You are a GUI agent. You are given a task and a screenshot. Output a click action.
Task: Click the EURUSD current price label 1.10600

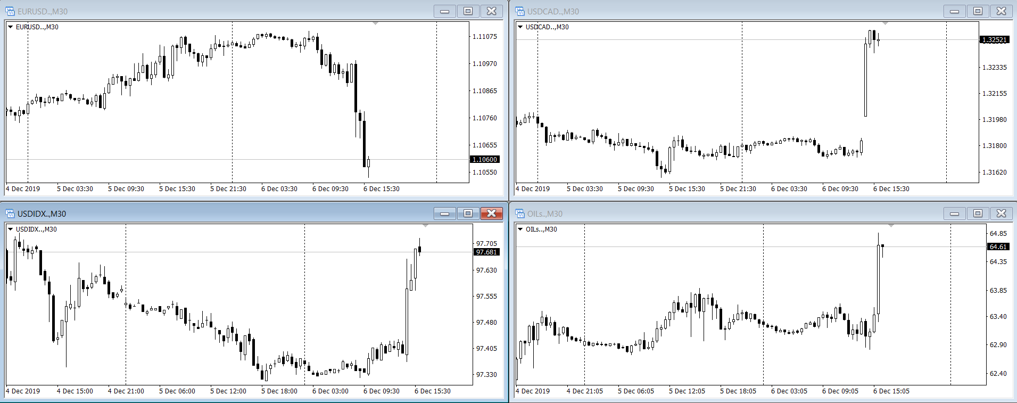click(485, 159)
